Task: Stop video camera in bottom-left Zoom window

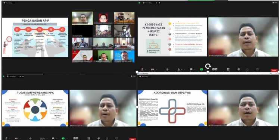Action: click(x=16, y=139)
